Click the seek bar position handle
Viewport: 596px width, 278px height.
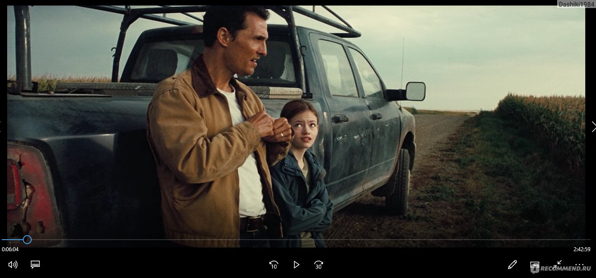[27, 240]
